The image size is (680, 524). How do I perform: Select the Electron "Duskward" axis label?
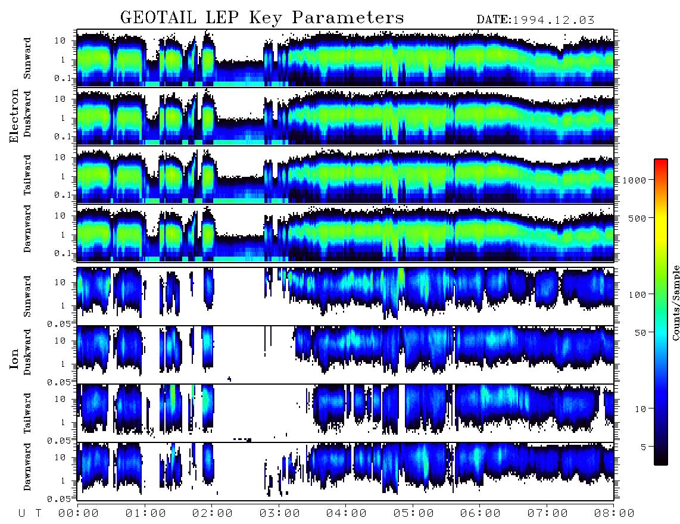point(27,114)
